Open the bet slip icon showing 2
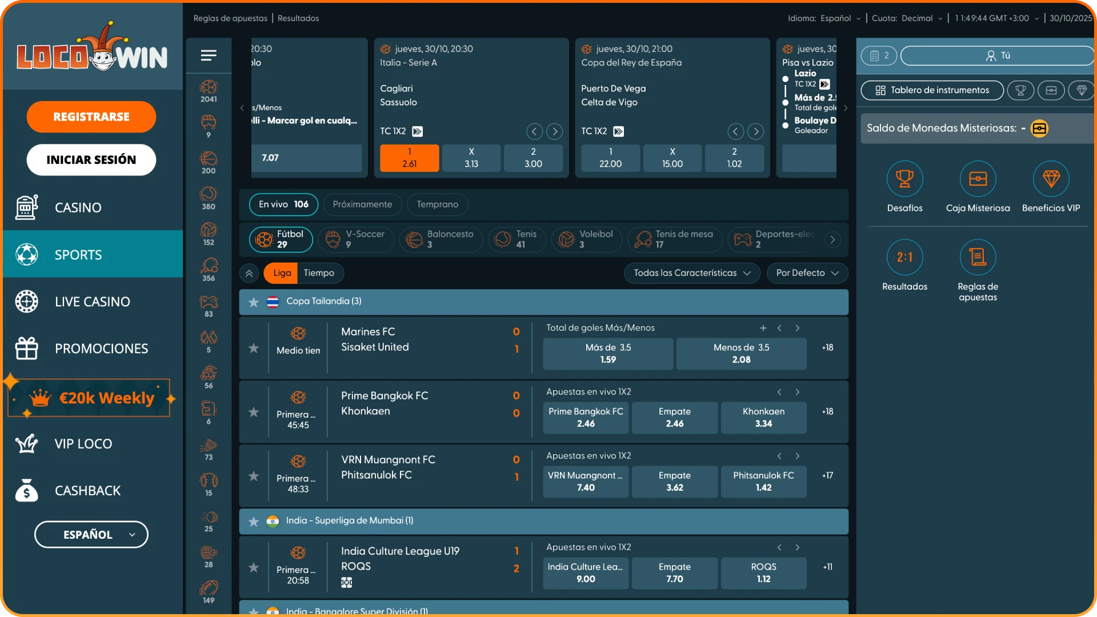The image size is (1097, 617). click(879, 55)
